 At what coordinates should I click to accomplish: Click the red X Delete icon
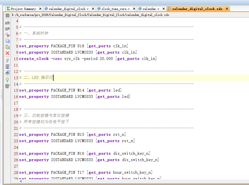coord(7,53)
